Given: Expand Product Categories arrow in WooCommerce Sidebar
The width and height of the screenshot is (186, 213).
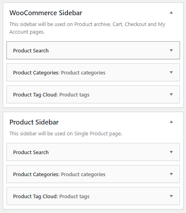Looking at the screenshot, I should point(171,72).
